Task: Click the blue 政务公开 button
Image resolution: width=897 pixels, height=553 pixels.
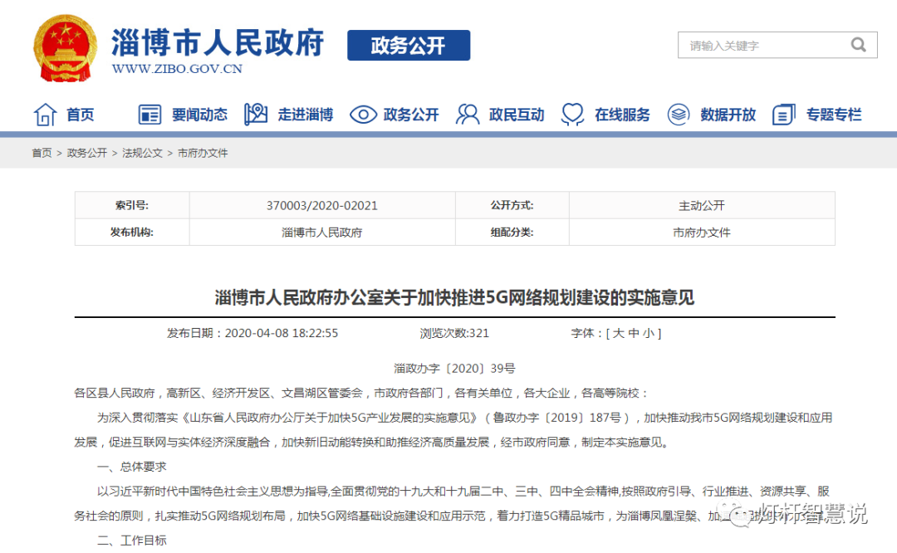Action: tap(408, 46)
